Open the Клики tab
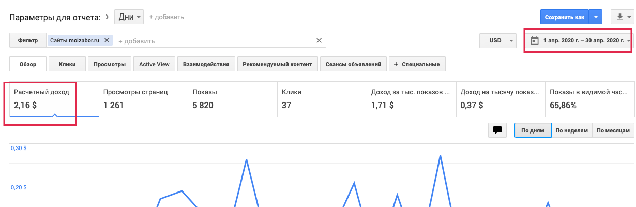This screenshot has height=207, width=636. tap(67, 64)
